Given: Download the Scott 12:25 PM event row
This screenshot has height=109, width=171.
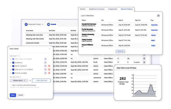Looking at the screenshot, I should [x=144, y=62].
